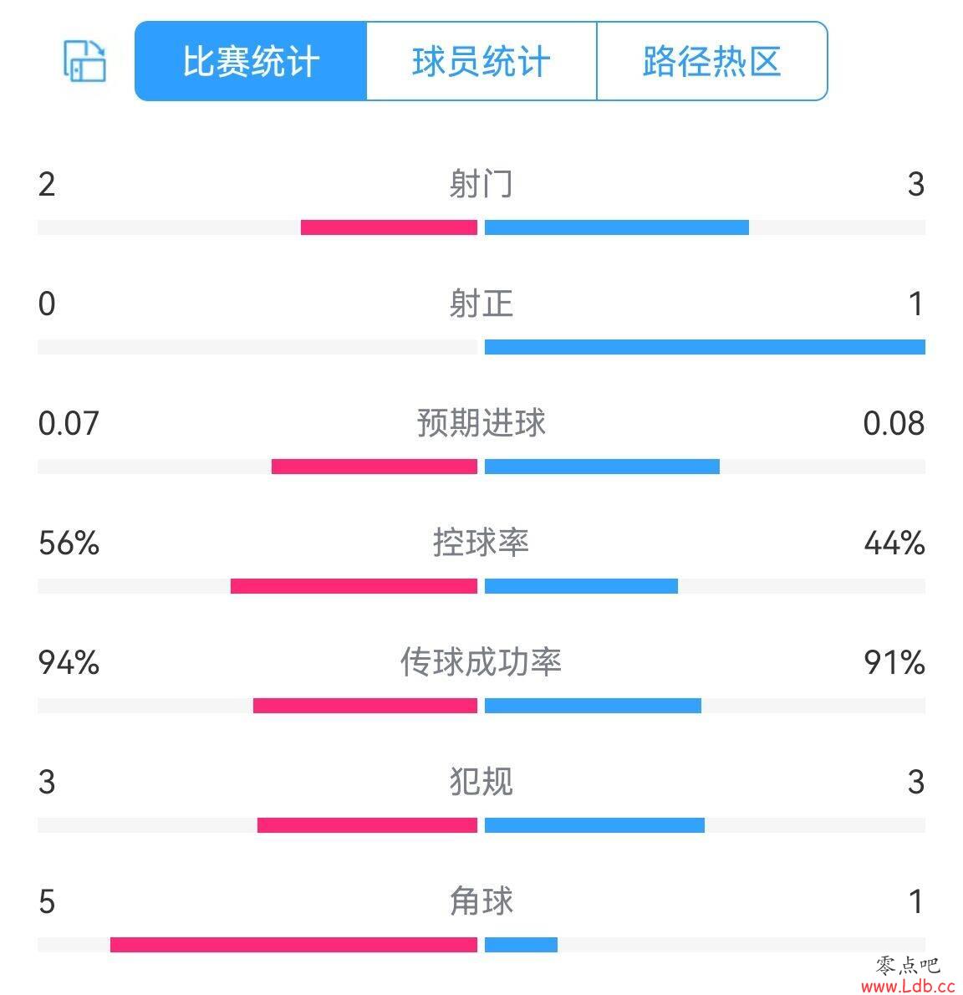963x995 pixels.
Task: Switch to the 球员统计 tab
Action: [x=481, y=61]
